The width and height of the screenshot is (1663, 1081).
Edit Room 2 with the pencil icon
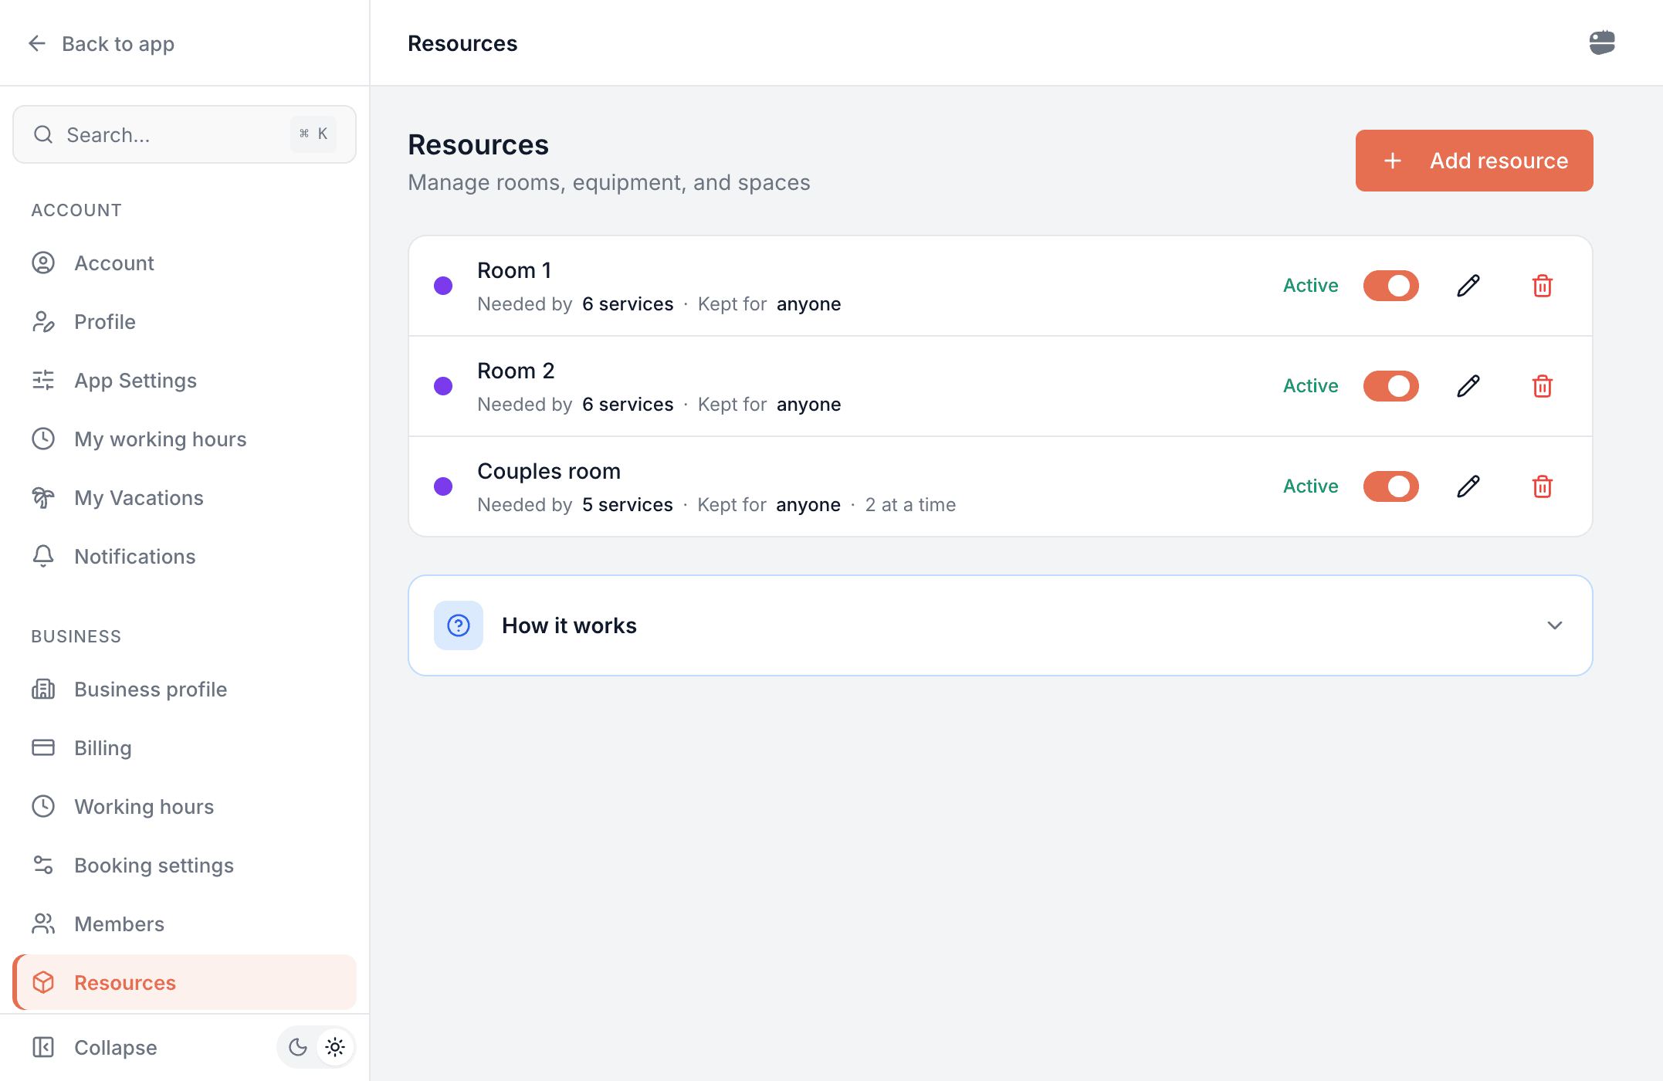click(1468, 386)
